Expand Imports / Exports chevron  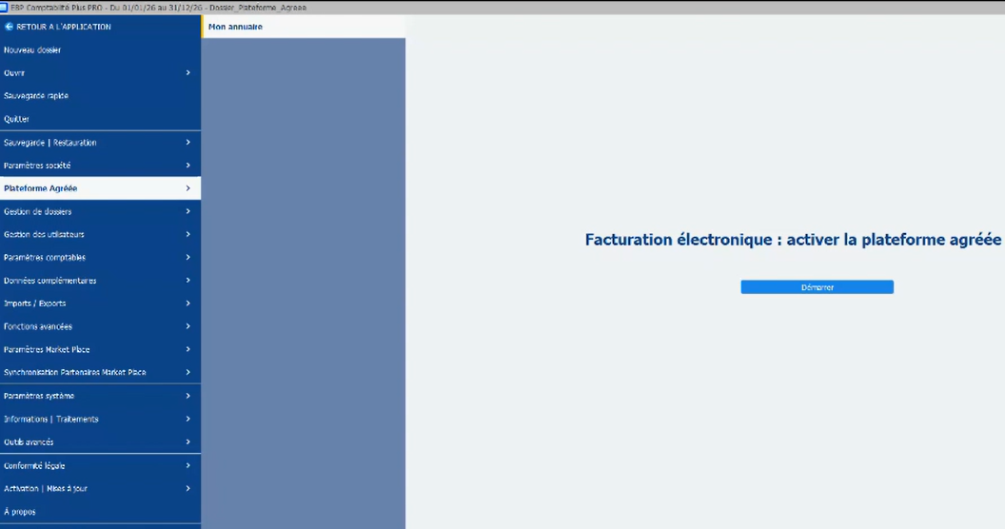187,304
